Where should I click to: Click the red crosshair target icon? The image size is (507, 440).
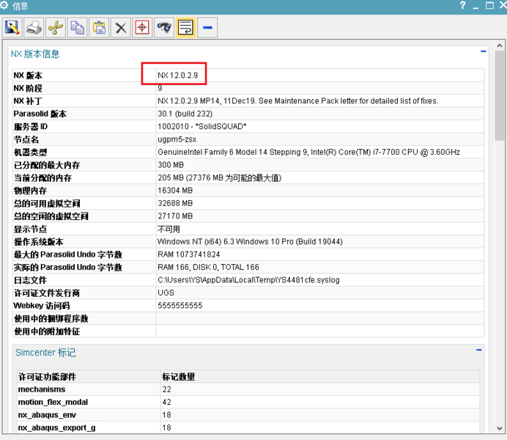(x=142, y=28)
